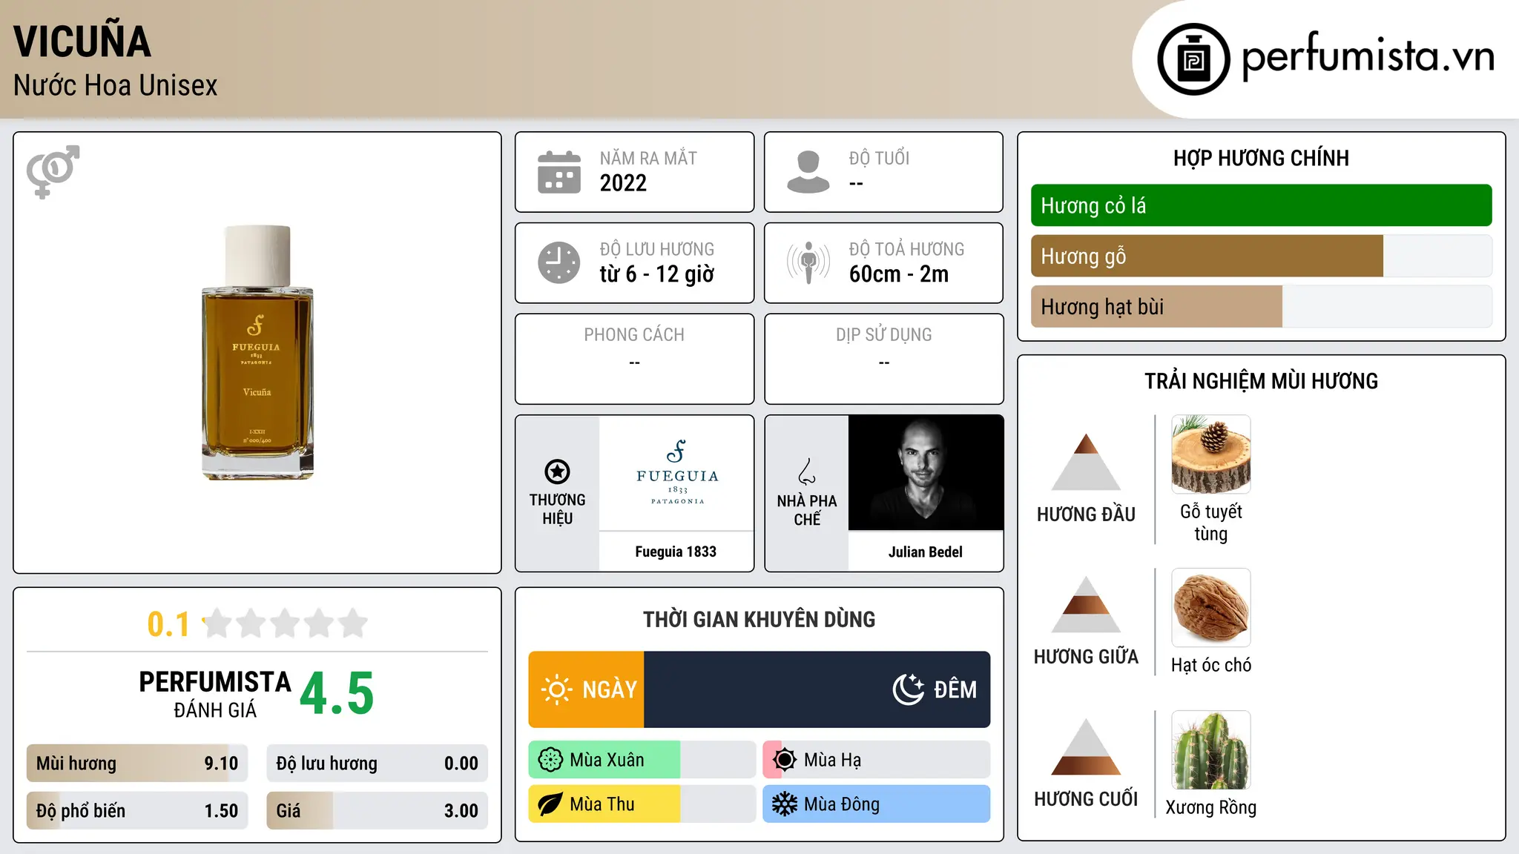1519x854 pixels.
Task: Click the 2022 release year value
Action: point(623,183)
